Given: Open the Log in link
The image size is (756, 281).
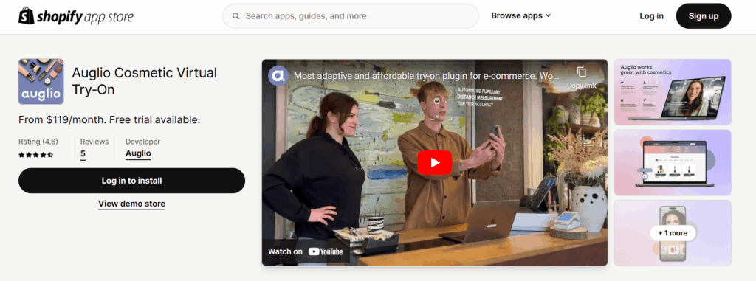Looking at the screenshot, I should (651, 16).
